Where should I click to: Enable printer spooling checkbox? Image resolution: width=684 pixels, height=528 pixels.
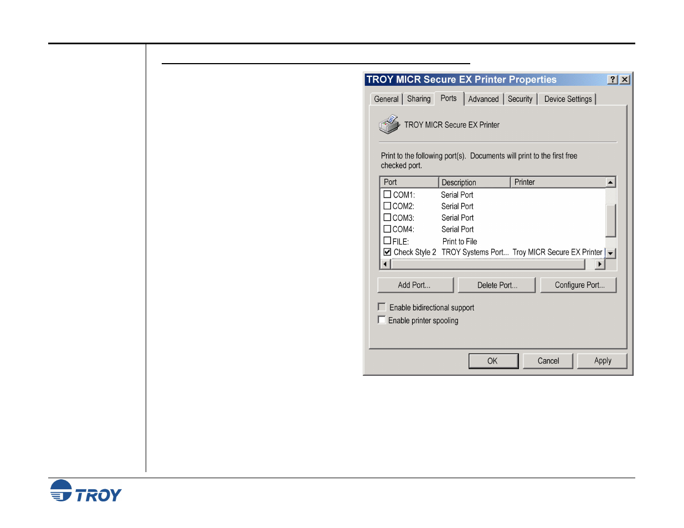point(382,320)
